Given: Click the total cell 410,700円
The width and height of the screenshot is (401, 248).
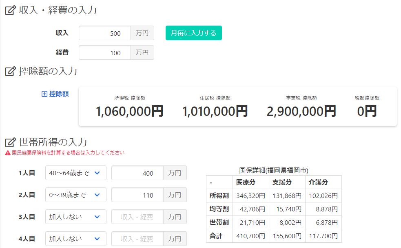Looking at the screenshot, I should (x=250, y=236).
